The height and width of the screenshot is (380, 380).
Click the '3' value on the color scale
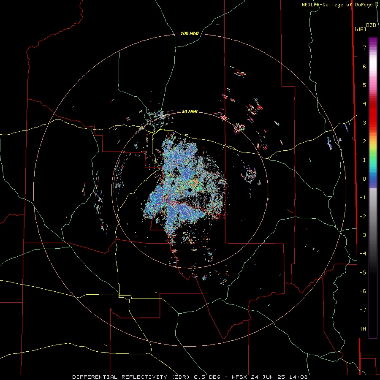pos(364,122)
